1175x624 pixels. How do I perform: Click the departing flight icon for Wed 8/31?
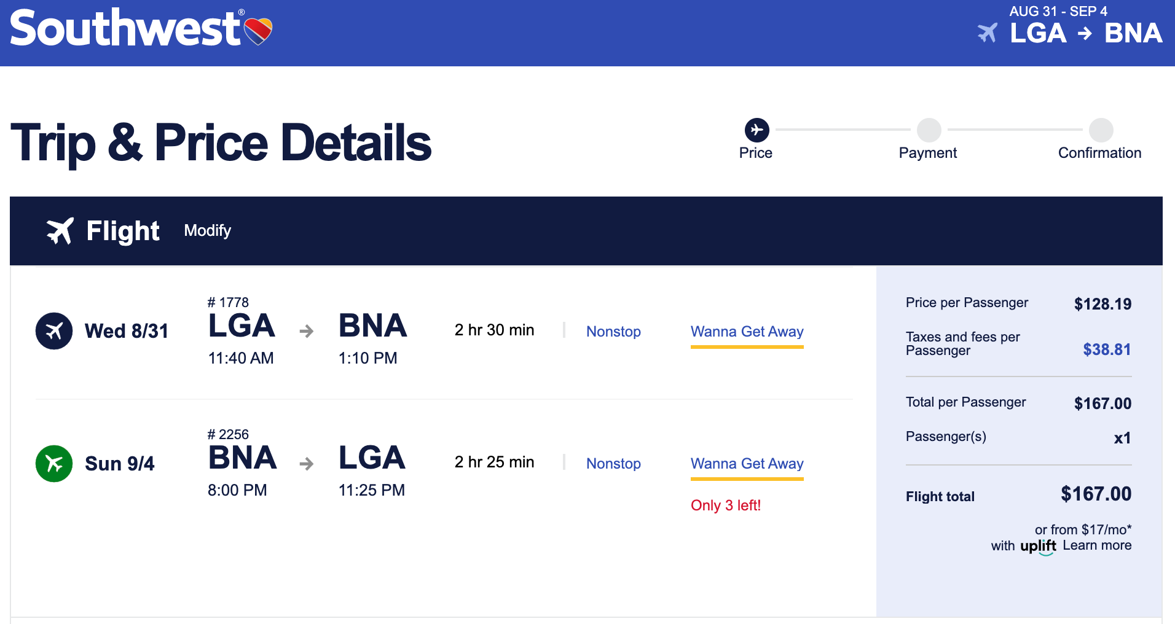pyautogui.click(x=54, y=331)
